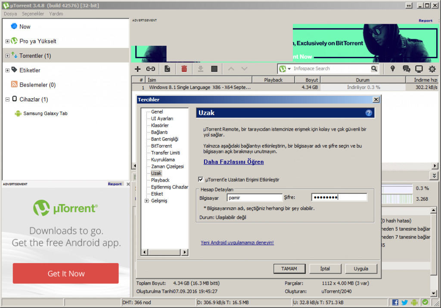The width and height of the screenshot is (441, 308).
Task: Click the Add Torrent plus icon
Action: (x=137, y=69)
